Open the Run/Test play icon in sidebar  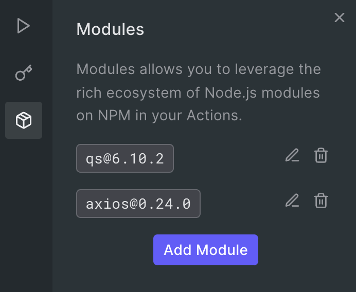[23, 26]
